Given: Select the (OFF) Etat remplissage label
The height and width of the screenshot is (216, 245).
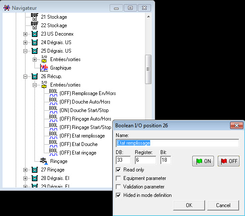Looking at the screenshot, I should (x=82, y=136).
